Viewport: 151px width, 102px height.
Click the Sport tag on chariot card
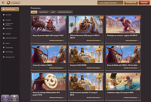click(64, 17)
